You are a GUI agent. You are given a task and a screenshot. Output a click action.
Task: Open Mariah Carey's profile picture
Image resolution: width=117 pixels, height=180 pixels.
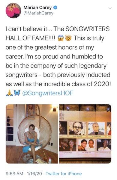tap(13, 10)
